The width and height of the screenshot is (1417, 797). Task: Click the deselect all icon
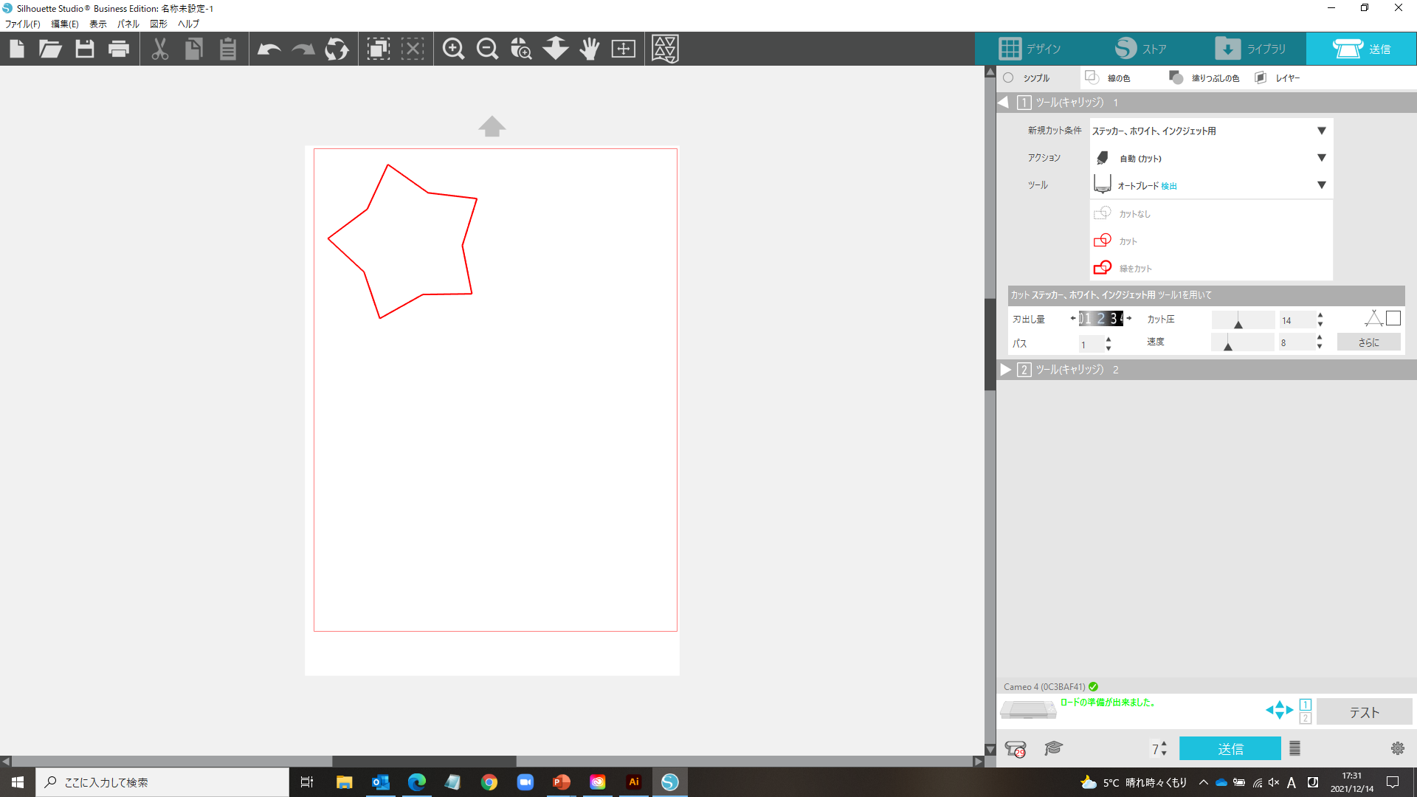(x=413, y=49)
